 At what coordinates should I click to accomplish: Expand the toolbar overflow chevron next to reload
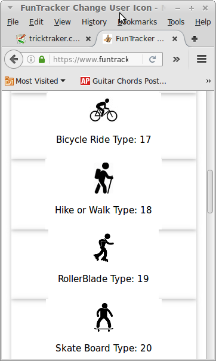(176, 59)
